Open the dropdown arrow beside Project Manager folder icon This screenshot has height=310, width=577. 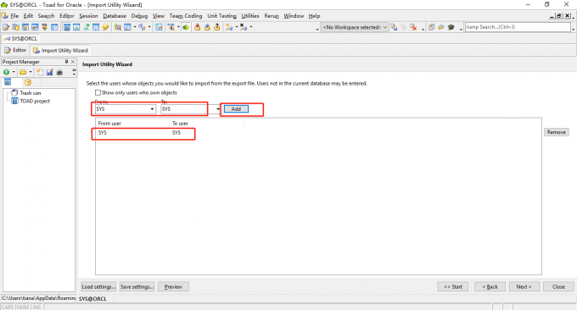(x=31, y=72)
